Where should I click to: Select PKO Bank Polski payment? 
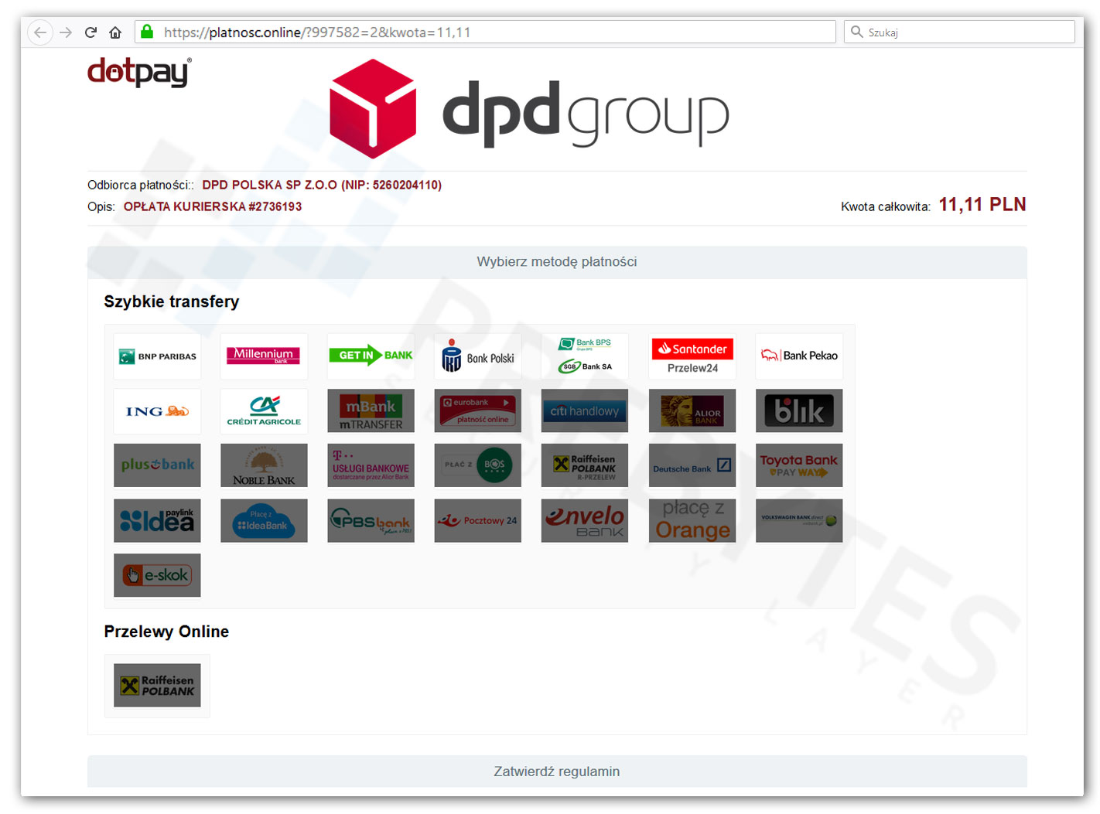click(477, 356)
